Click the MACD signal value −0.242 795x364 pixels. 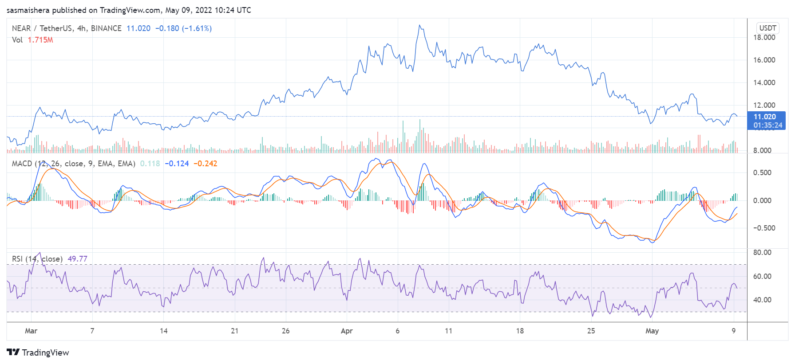click(x=206, y=164)
